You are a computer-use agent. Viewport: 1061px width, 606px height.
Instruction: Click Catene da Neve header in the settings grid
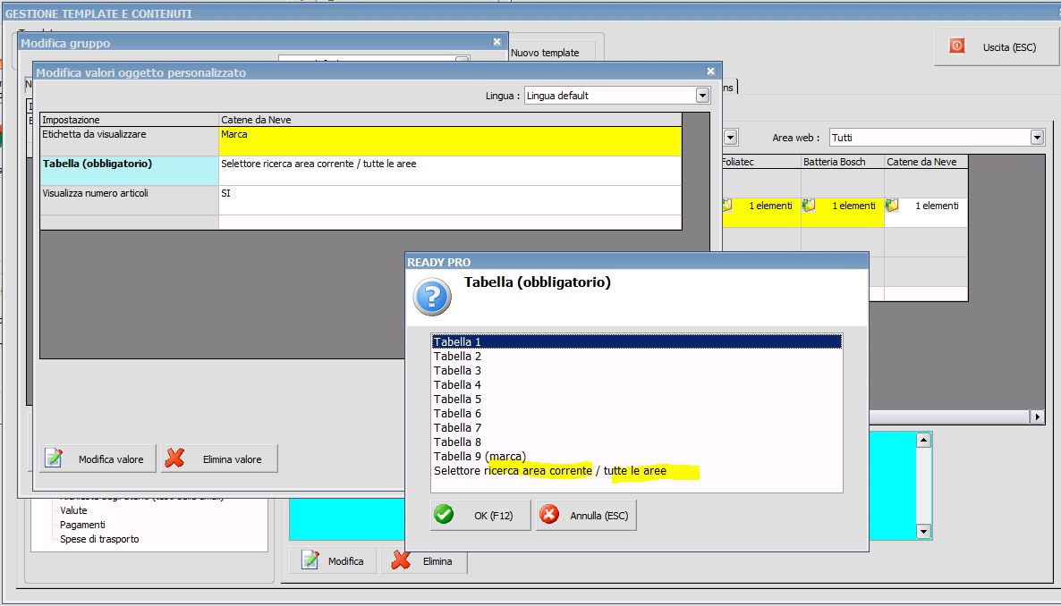[450, 120]
